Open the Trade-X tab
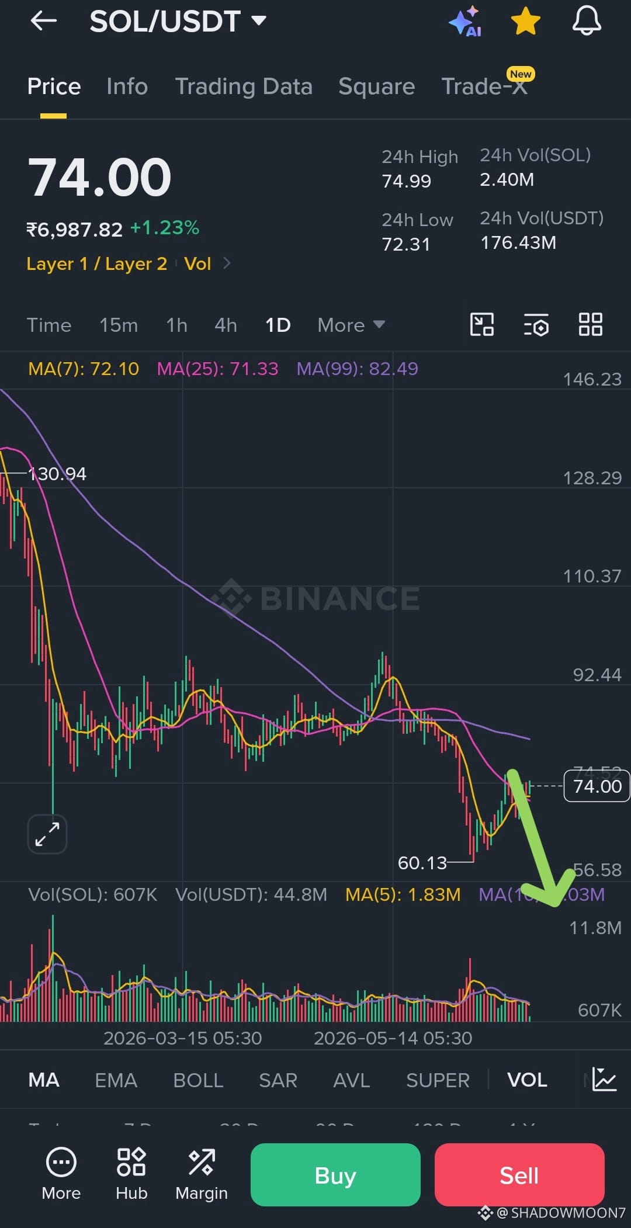This screenshot has width=631, height=1228. (x=484, y=86)
